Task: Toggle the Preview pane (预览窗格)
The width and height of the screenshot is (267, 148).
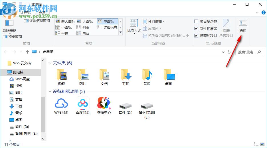Action: (13, 36)
